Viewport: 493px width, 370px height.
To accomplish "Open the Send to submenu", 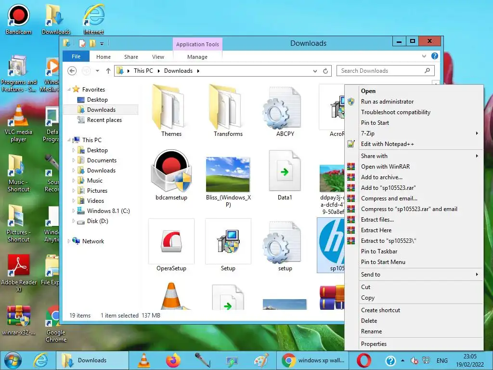I will (x=414, y=275).
